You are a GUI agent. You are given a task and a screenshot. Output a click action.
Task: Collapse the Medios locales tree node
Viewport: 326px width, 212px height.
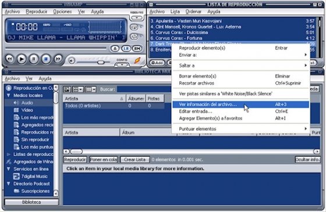click(9, 96)
